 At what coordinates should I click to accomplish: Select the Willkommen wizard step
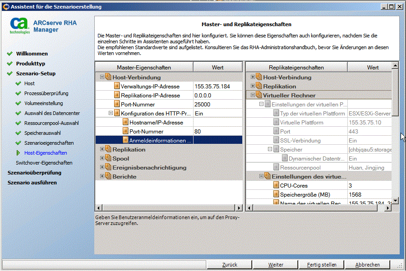[x=32, y=54]
